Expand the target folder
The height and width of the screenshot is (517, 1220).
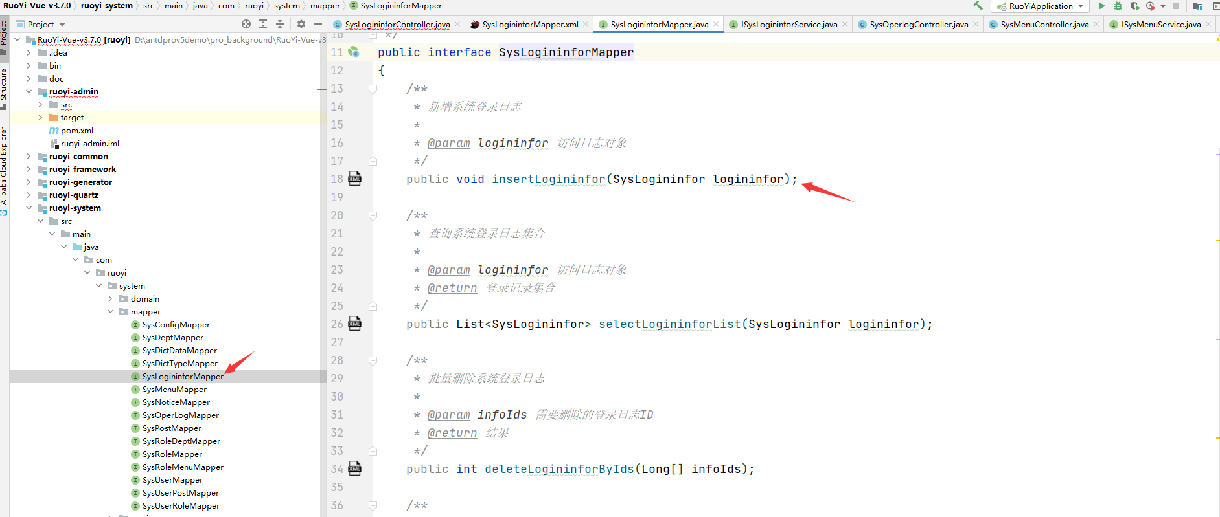[40, 117]
